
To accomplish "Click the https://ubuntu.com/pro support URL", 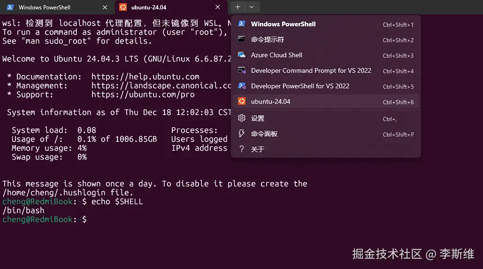I will pos(143,94).
